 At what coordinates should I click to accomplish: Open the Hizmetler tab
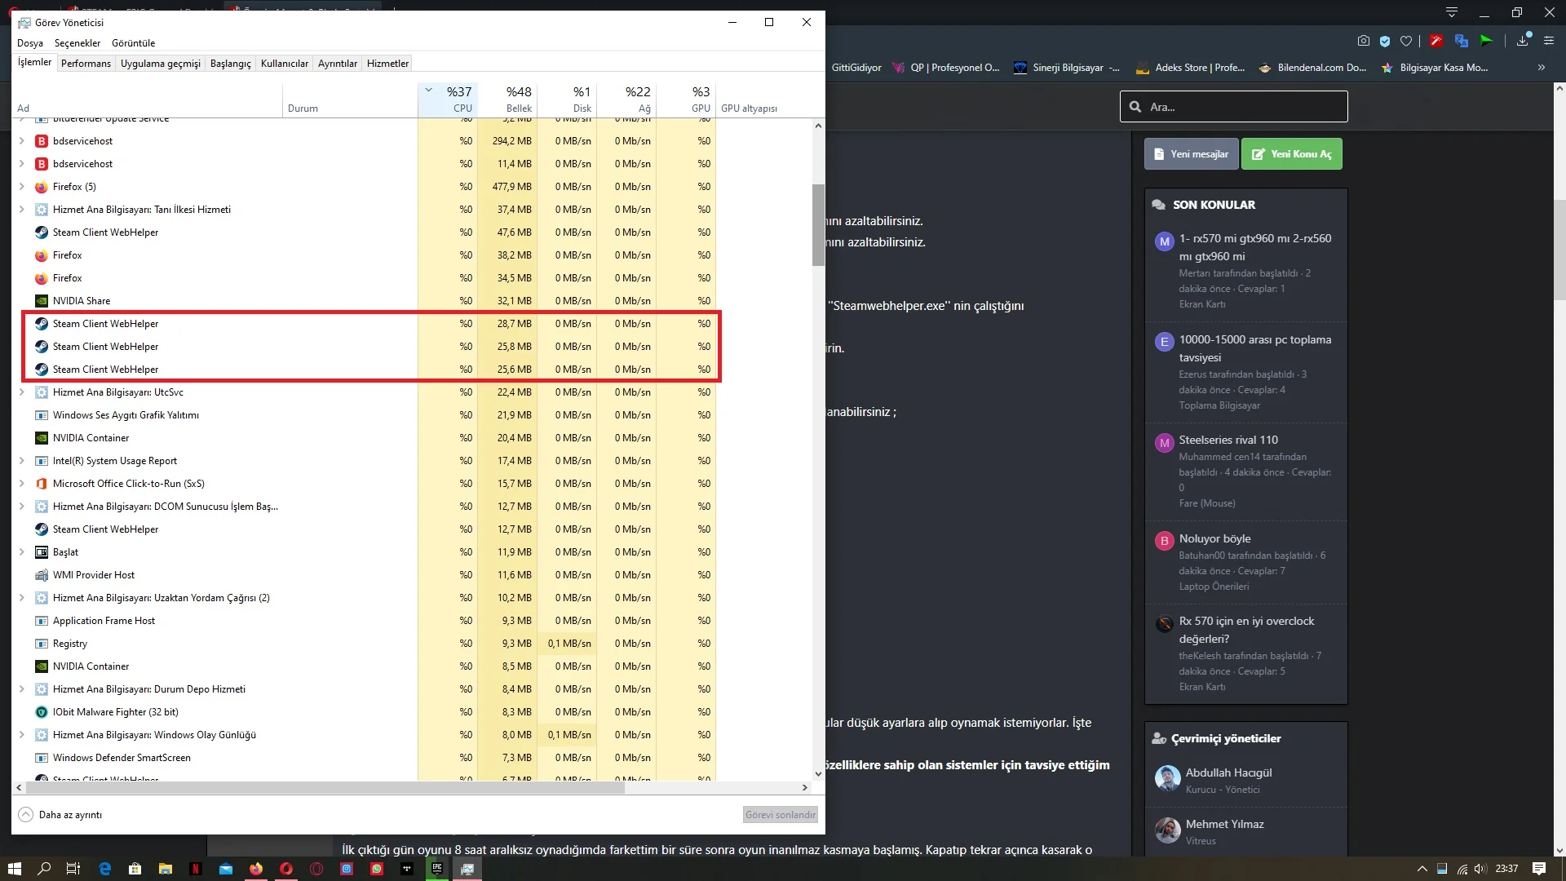[387, 63]
